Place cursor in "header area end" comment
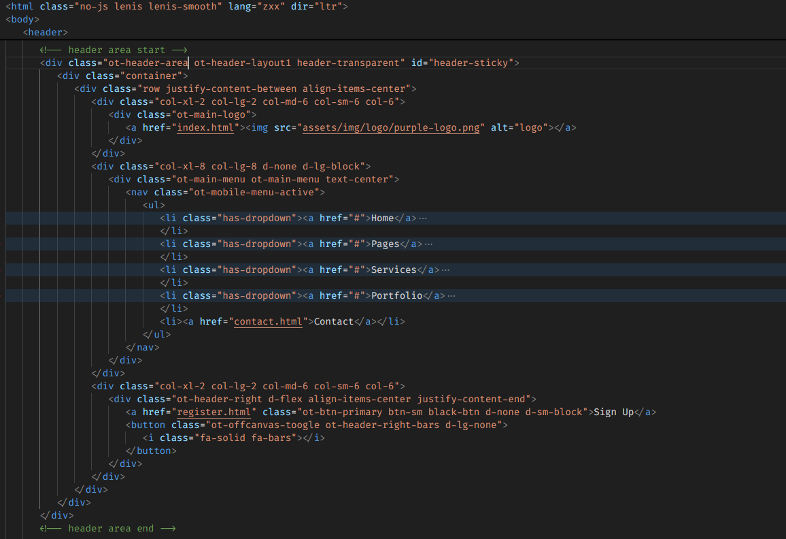786x539 pixels. click(x=110, y=529)
